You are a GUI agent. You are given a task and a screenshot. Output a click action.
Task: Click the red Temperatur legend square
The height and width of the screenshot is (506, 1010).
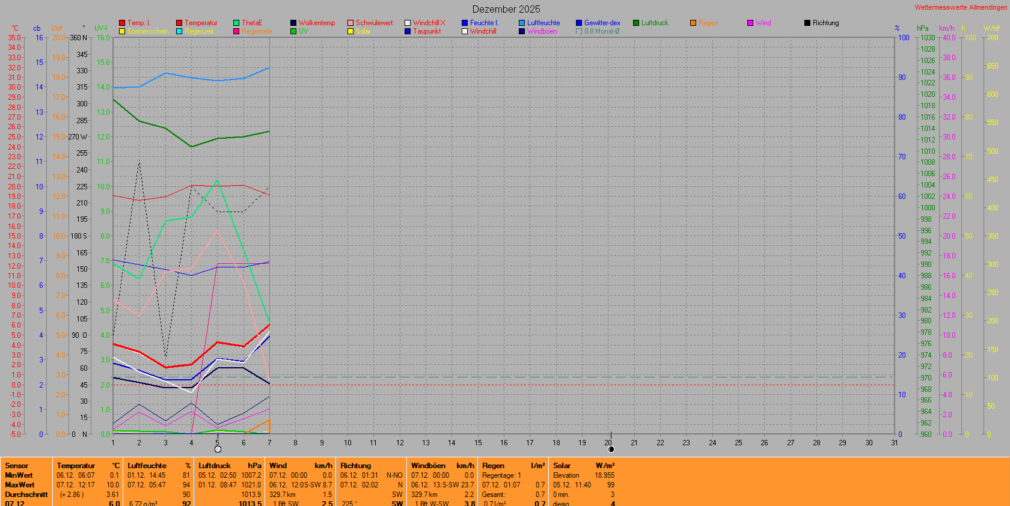(179, 23)
